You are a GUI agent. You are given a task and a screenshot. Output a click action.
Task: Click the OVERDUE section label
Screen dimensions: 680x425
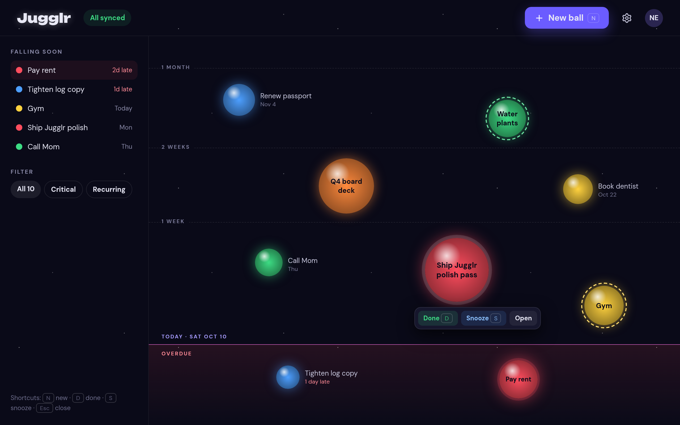[176, 354]
